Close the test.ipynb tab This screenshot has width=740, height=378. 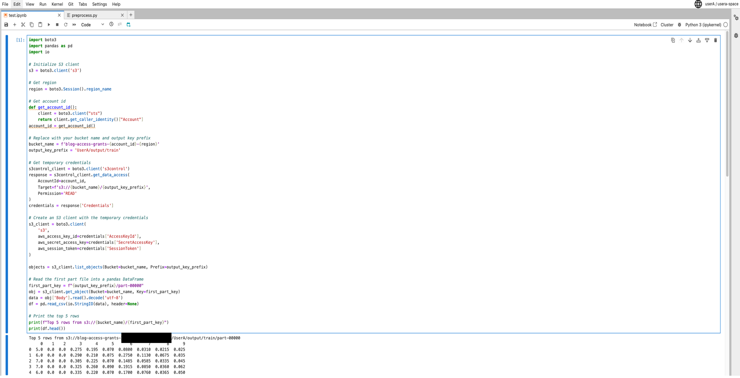click(59, 15)
